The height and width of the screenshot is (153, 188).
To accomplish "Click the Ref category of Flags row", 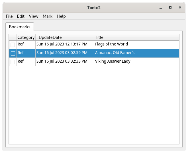I will click(x=21, y=44).
